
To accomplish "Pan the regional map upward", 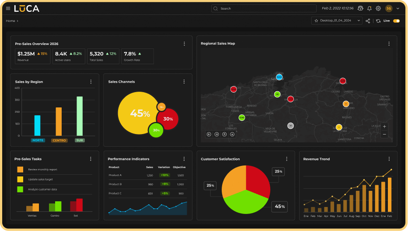I will pos(224,134).
